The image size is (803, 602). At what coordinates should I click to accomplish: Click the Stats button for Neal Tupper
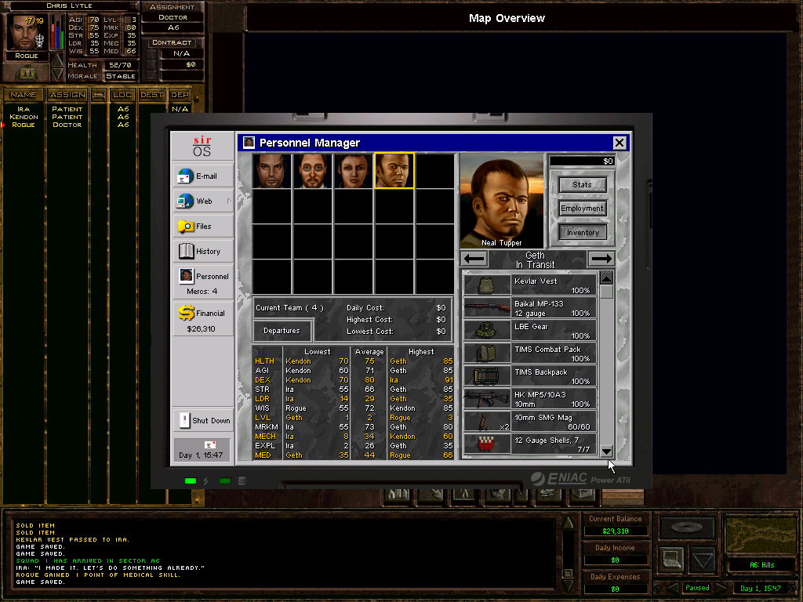coord(583,185)
